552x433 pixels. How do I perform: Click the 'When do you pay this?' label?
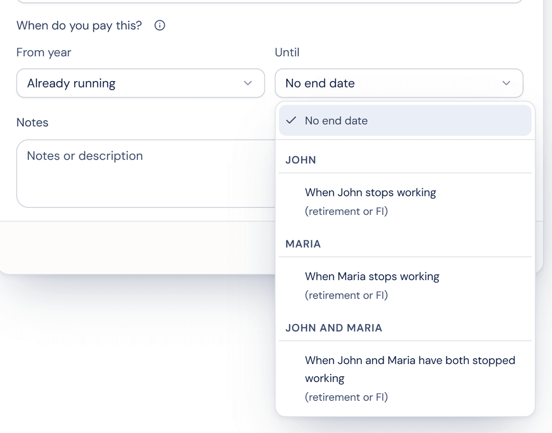79,25
